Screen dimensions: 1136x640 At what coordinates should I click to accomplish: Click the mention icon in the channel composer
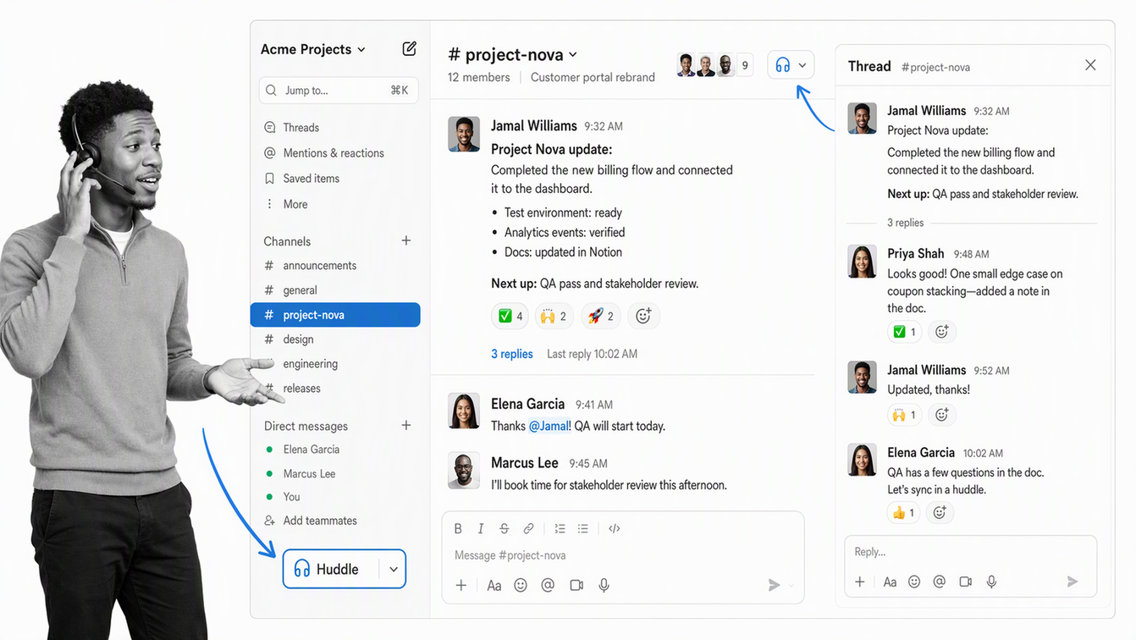(x=548, y=585)
